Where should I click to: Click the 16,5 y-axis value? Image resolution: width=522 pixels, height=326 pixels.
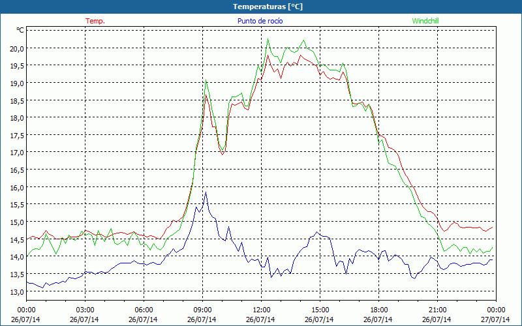[x=17, y=170]
